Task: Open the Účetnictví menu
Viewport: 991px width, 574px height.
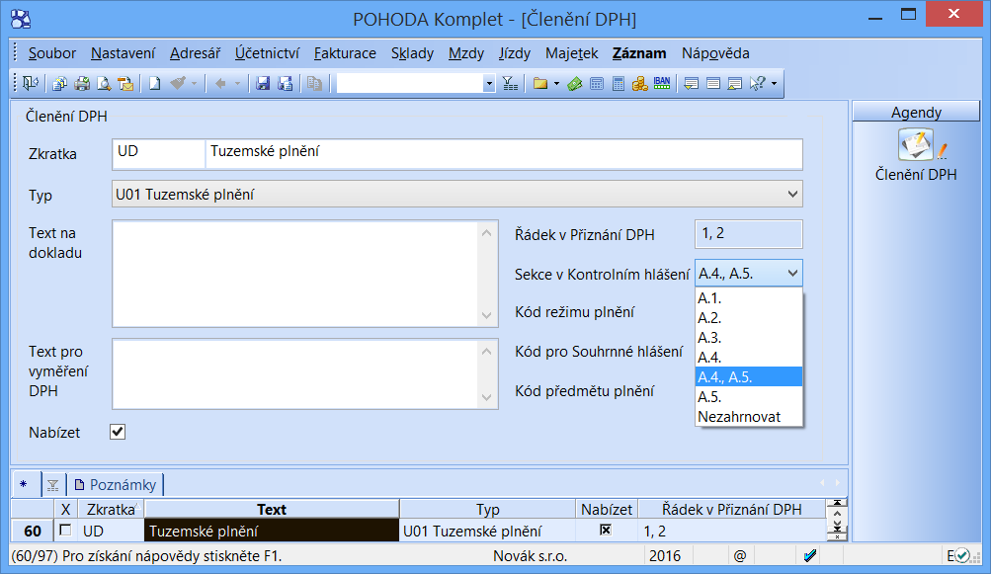Action: [268, 53]
